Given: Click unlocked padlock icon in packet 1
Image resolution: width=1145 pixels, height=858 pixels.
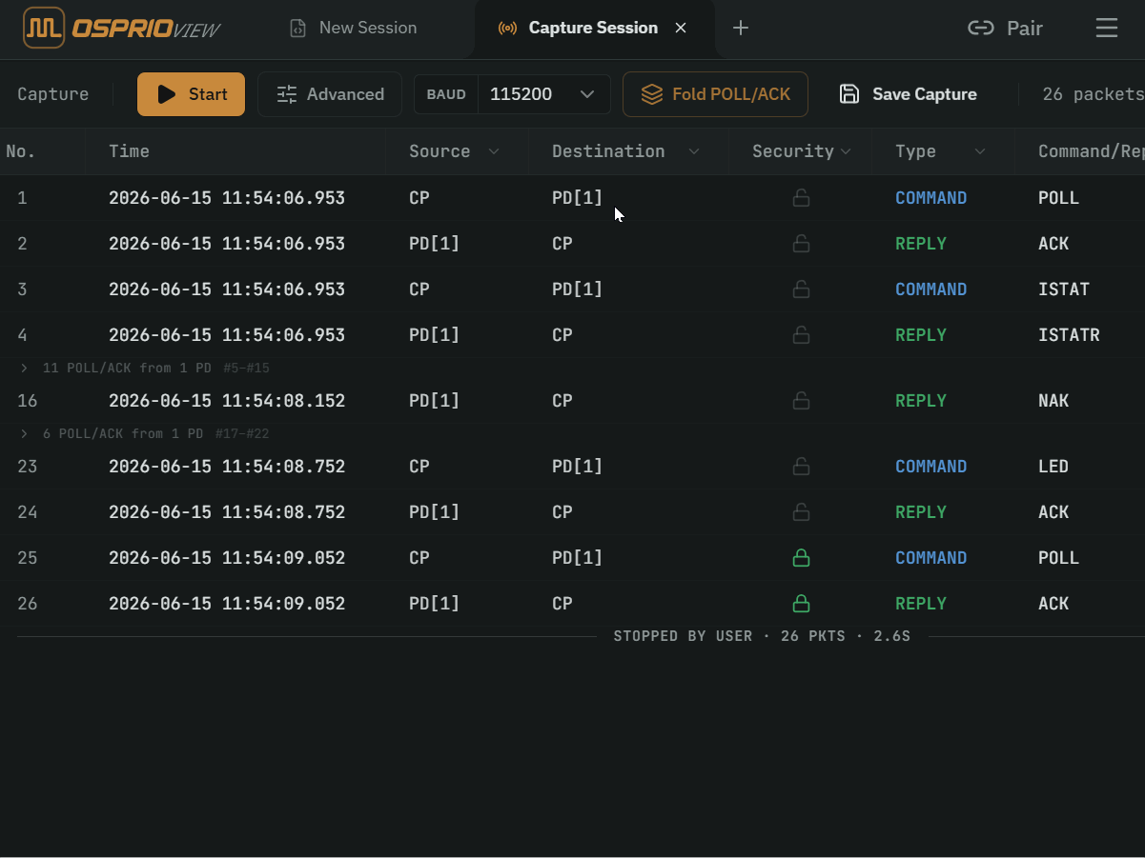Looking at the screenshot, I should (x=802, y=198).
